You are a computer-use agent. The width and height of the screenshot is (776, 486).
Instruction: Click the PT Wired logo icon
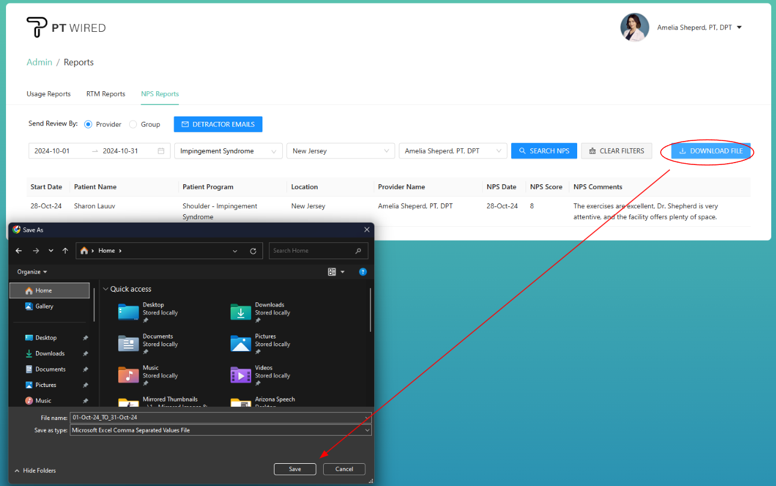pos(37,28)
